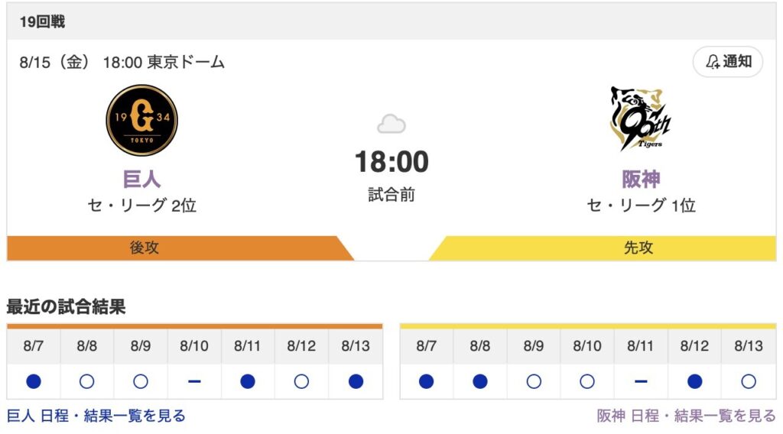Select Giants 8/13 loss result dot
This screenshot has height=434, width=783.
coord(356,381)
